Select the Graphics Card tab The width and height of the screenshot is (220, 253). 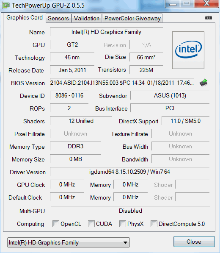[25, 18]
